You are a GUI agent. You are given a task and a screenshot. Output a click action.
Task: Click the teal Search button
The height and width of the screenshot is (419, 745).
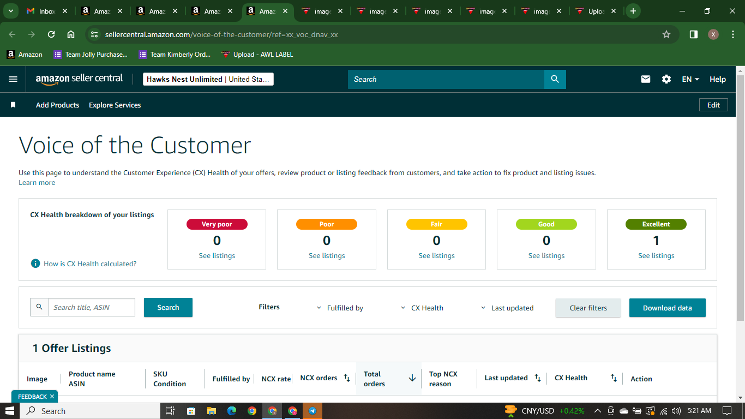[x=168, y=307]
